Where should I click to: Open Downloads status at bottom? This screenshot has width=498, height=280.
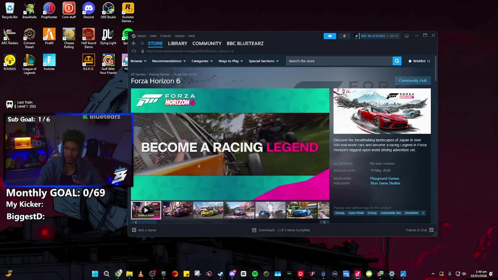click(x=281, y=230)
